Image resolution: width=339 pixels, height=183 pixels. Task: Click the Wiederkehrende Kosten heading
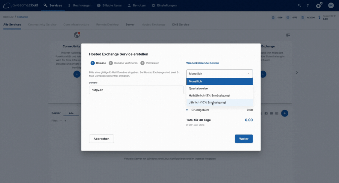coord(203,63)
